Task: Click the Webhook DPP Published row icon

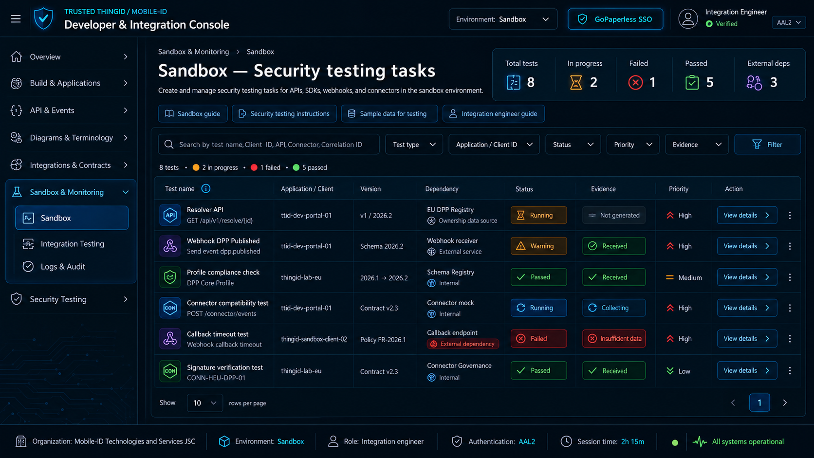Action: point(170,246)
